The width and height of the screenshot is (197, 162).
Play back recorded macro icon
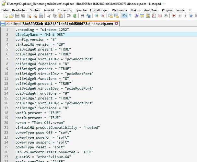click(186, 16)
